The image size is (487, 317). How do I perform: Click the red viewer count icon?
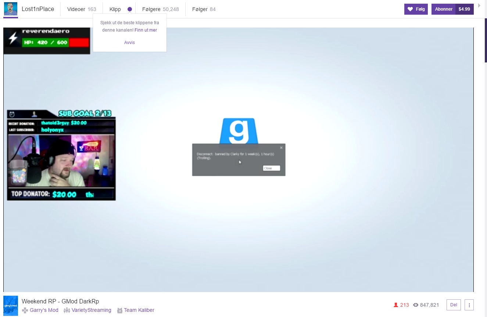396,305
